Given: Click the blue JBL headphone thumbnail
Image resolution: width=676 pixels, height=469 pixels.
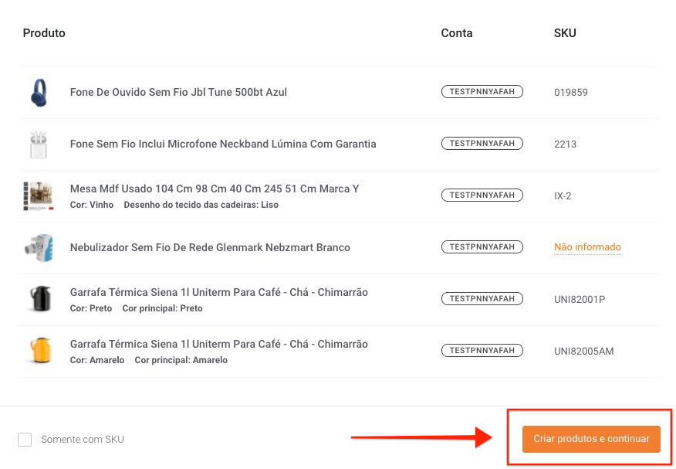Looking at the screenshot, I should 39,93.
